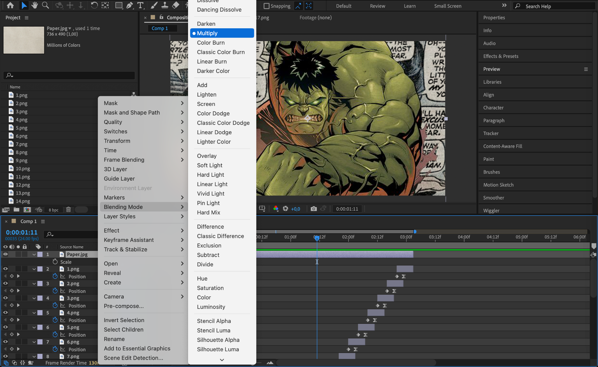The height and width of the screenshot is (367, 598).
Task: Select the Horizontal Type tool
Action: point(140,5)
